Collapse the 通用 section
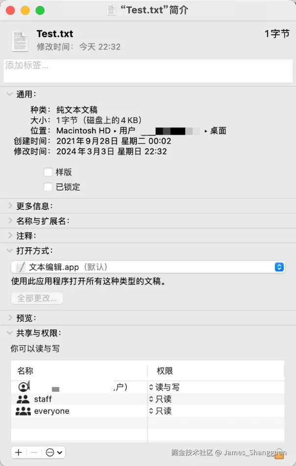The image size is (296, 466). [10, 94]
